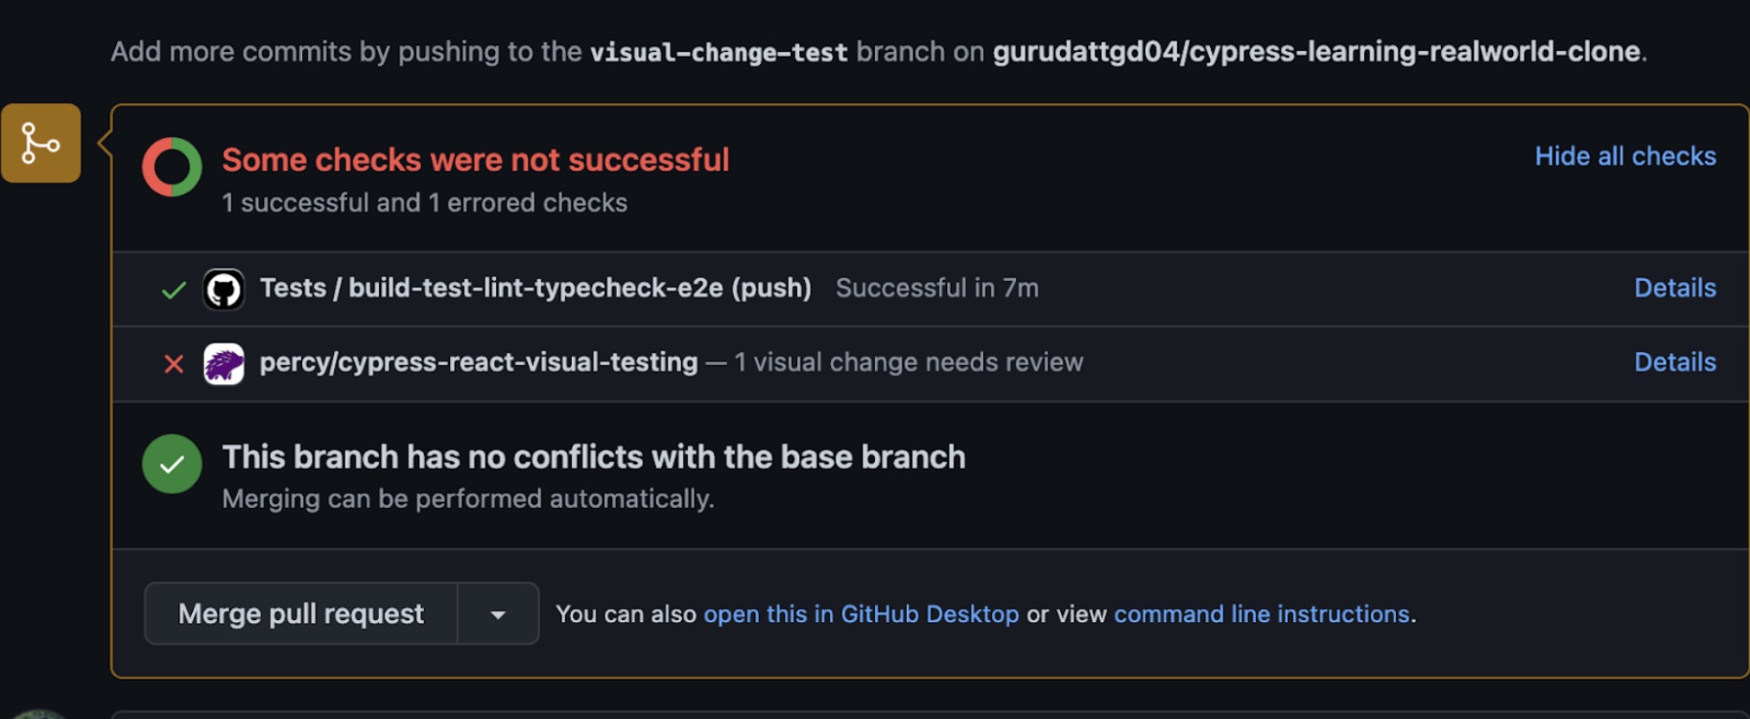Click the pull request merge graph icon
The width and height of the screenshot is (1750, 719).
pos(40,144)
